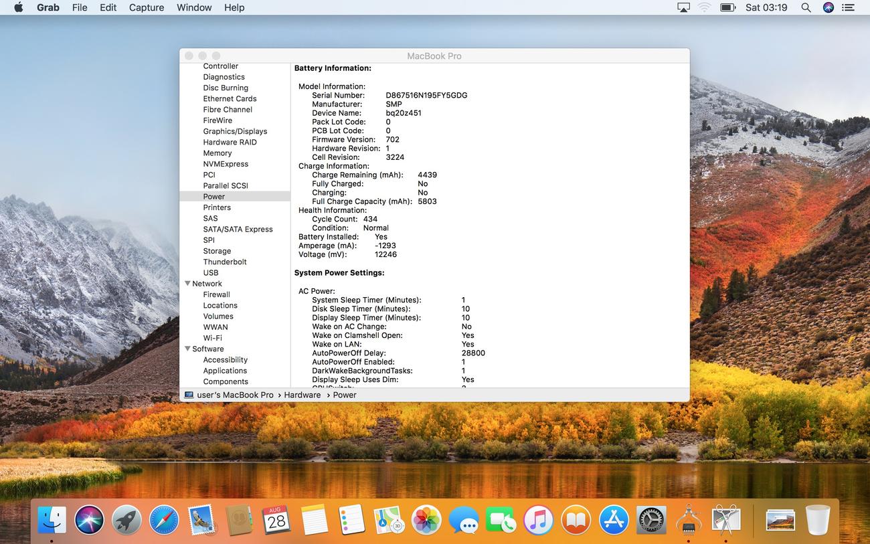Click the battery status icon in menu bar

tap(727, 7)
